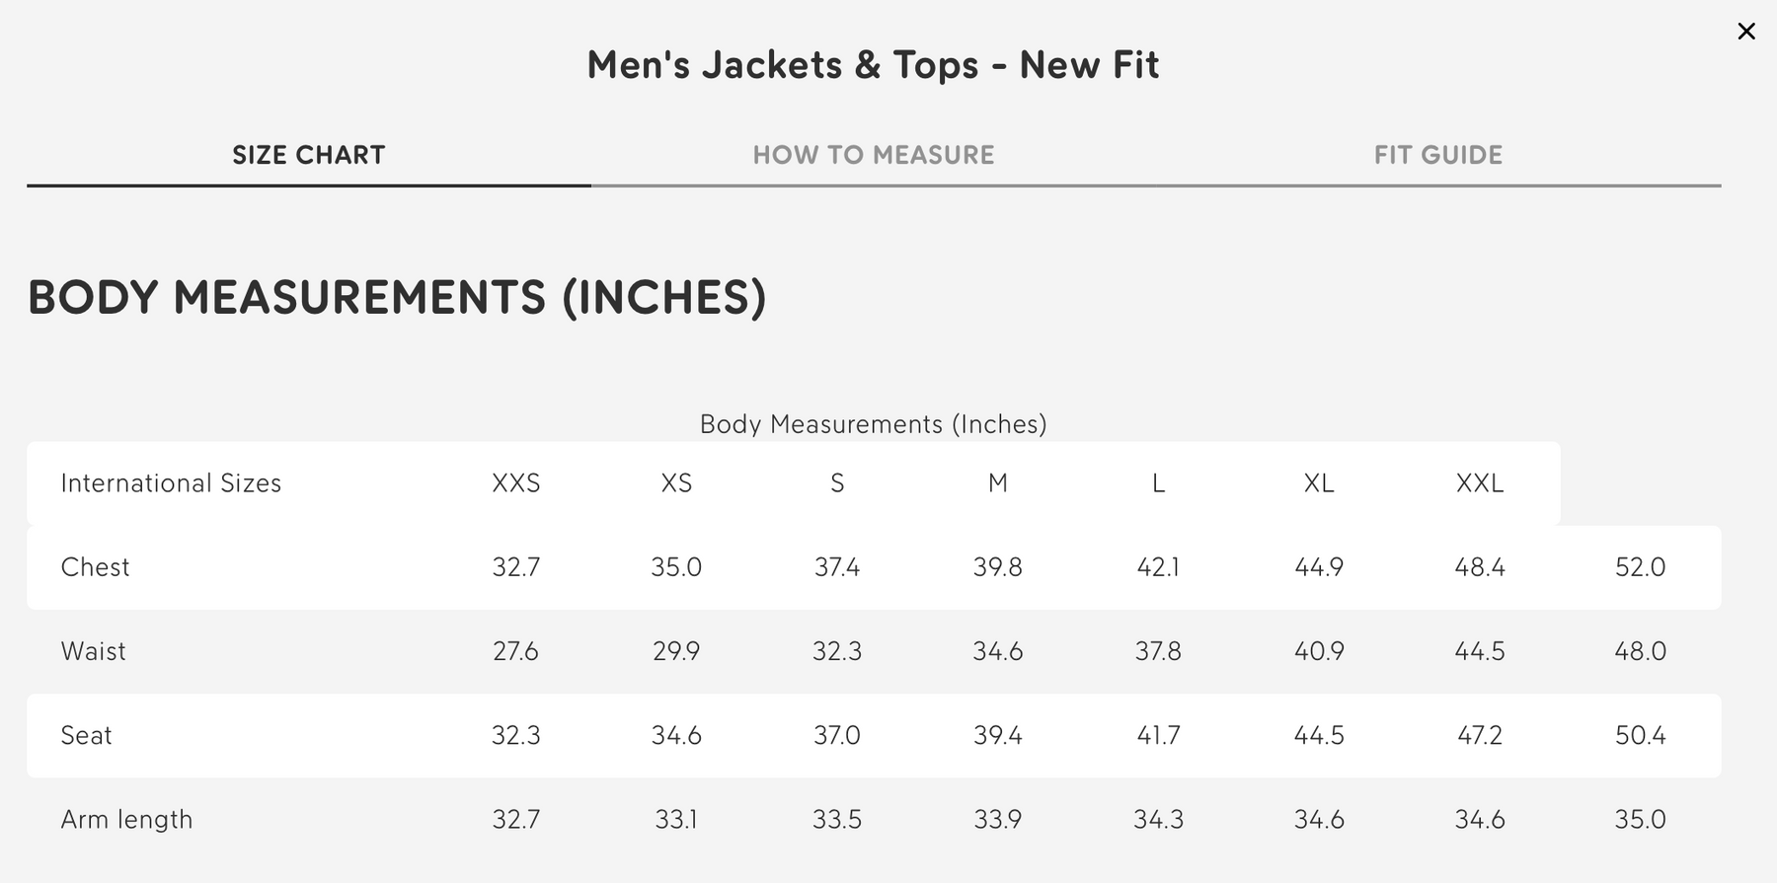Click the Waist row label

(94, 651)
